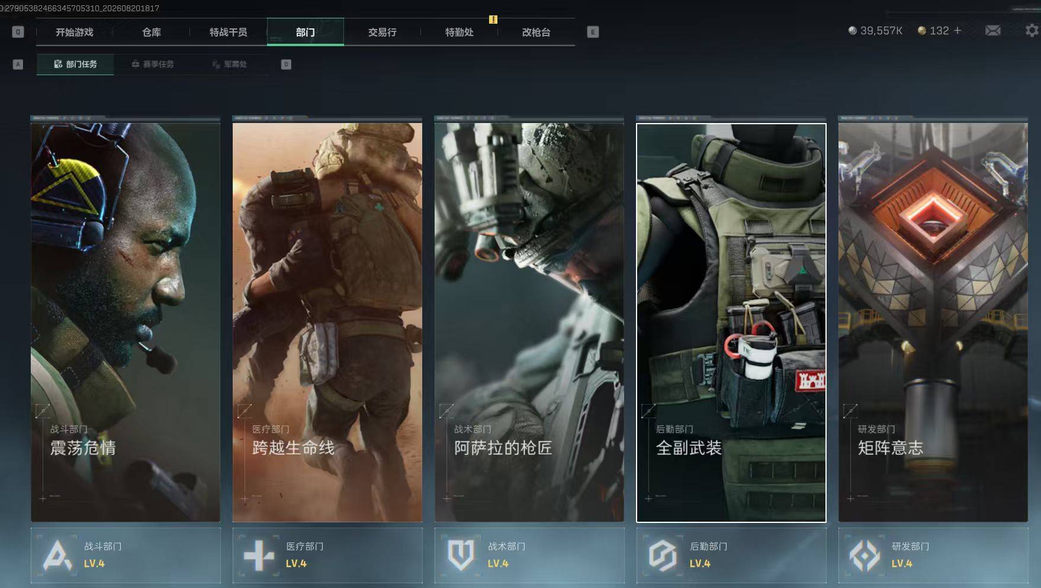Click the Q key hint icon

pos(18,32)
